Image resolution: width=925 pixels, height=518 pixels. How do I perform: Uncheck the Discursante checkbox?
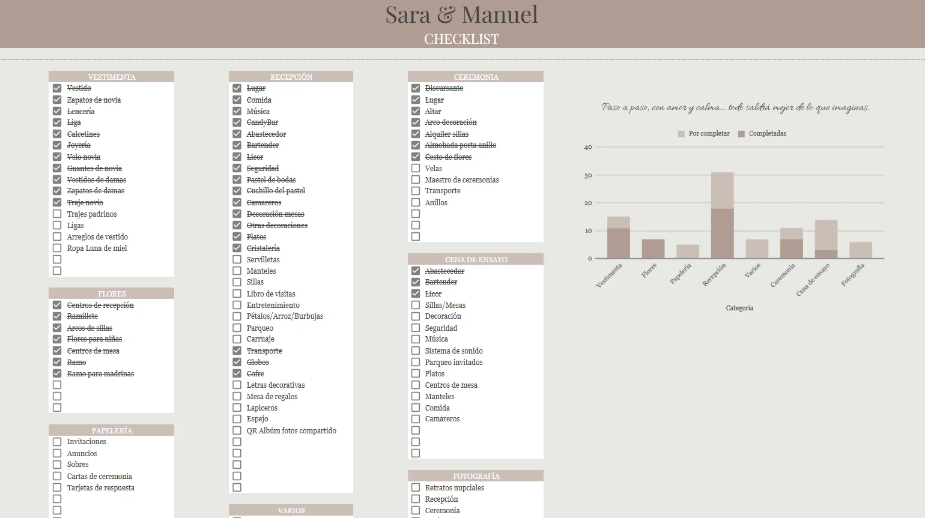point(416,88)
